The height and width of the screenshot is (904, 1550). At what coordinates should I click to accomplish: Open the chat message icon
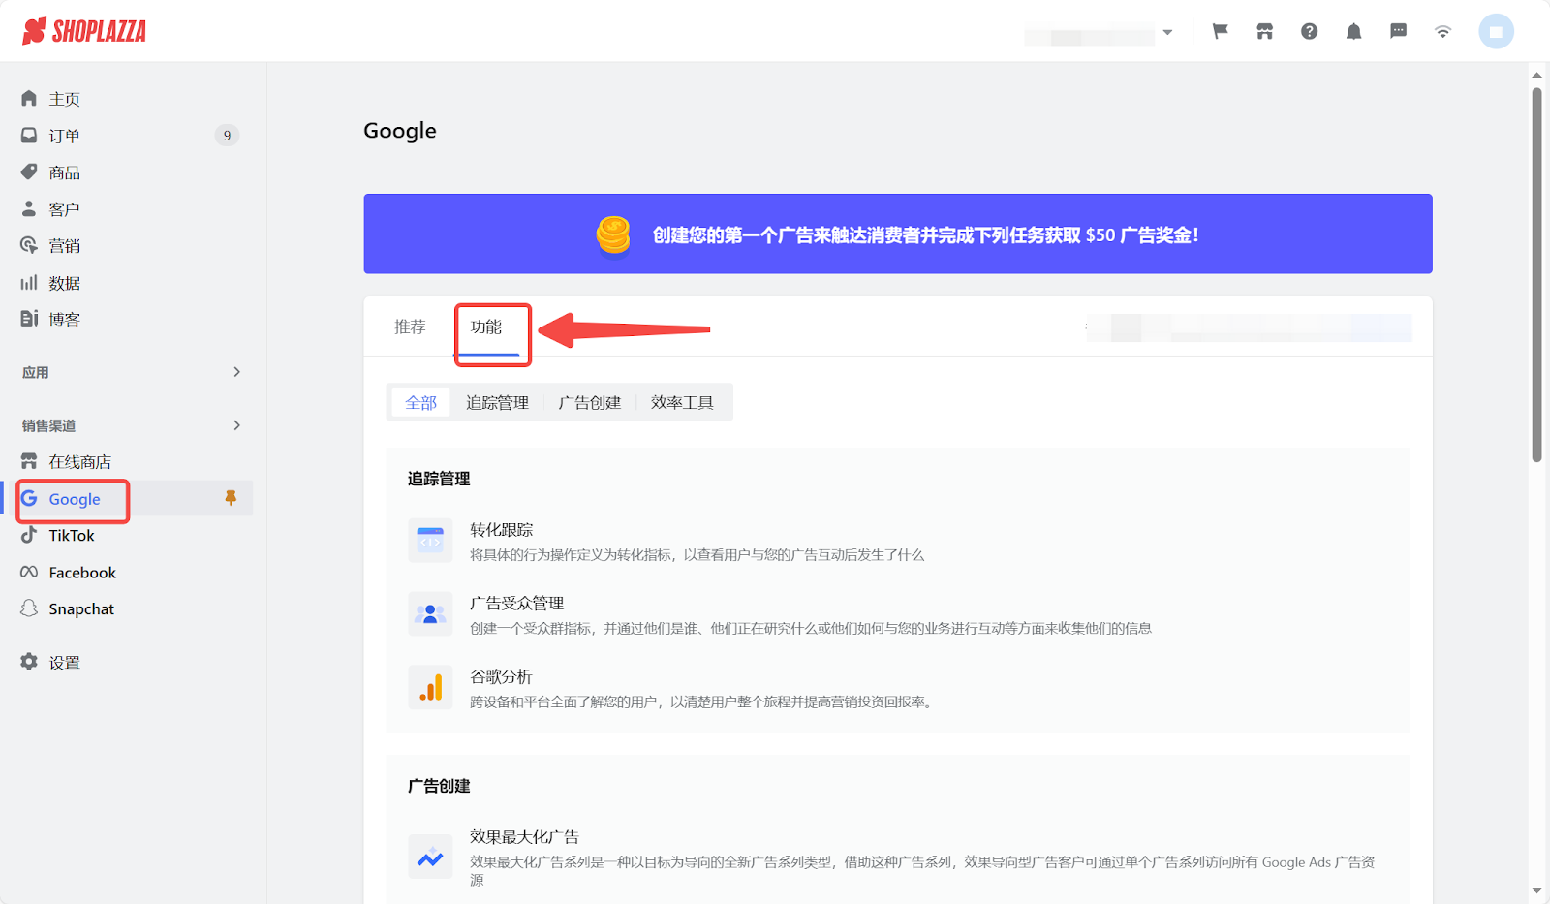(x=1398, y=31)
